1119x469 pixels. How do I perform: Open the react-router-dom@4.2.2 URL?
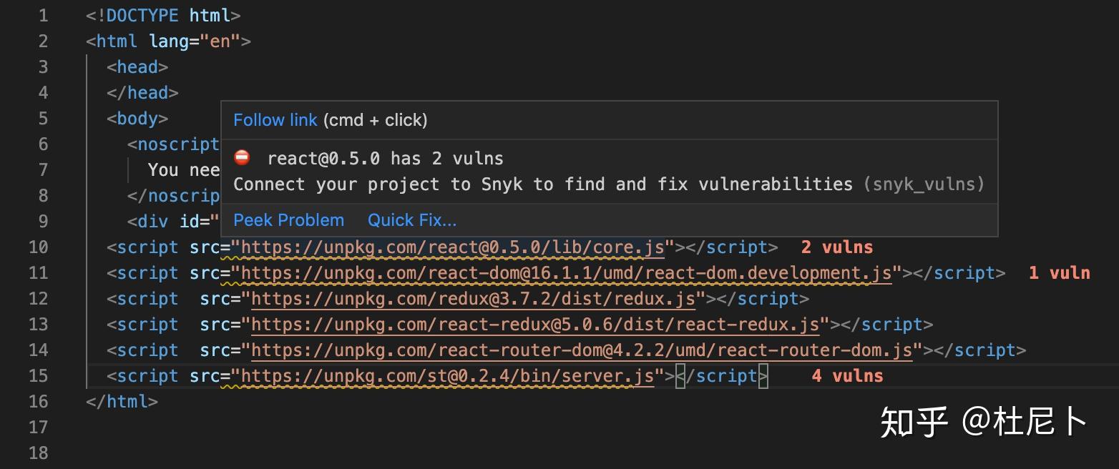(x=582, y=350)
